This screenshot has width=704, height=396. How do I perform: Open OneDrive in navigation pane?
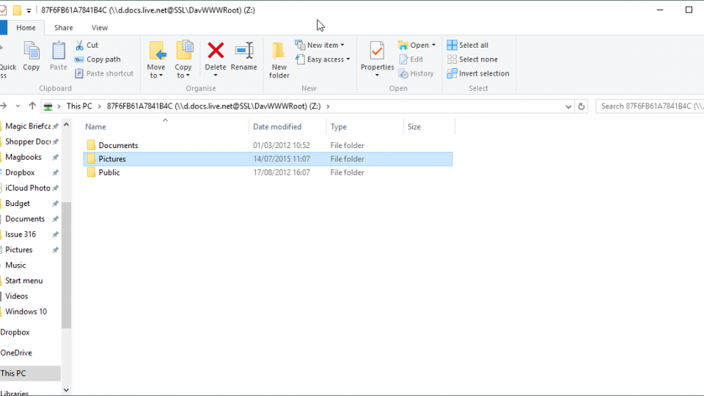[16, 353]
